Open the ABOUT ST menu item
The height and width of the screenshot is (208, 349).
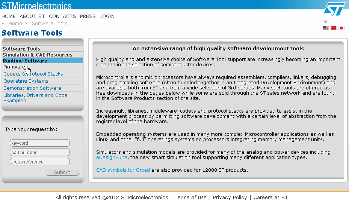click(x=32, y=16)
